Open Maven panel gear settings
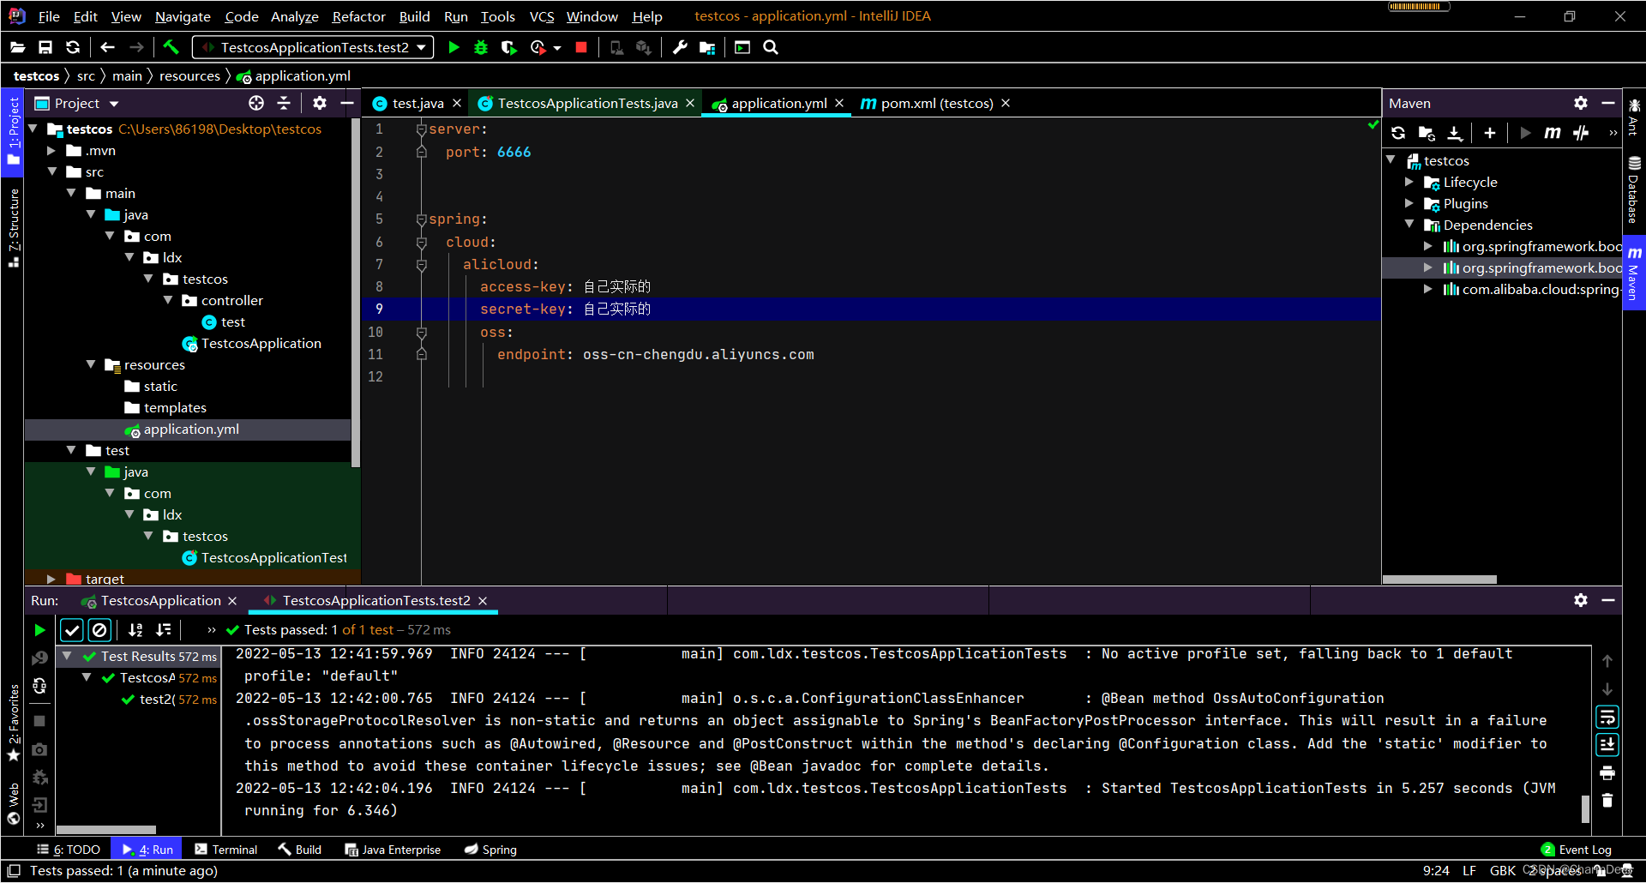 [x=1581, y=103]
